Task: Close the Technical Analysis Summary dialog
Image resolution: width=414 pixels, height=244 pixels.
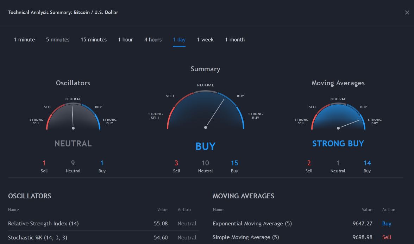Action: click(x=407, y=13)
